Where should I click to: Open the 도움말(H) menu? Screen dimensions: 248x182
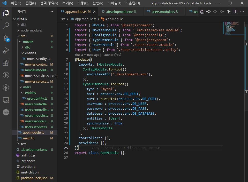coord(133,3)
